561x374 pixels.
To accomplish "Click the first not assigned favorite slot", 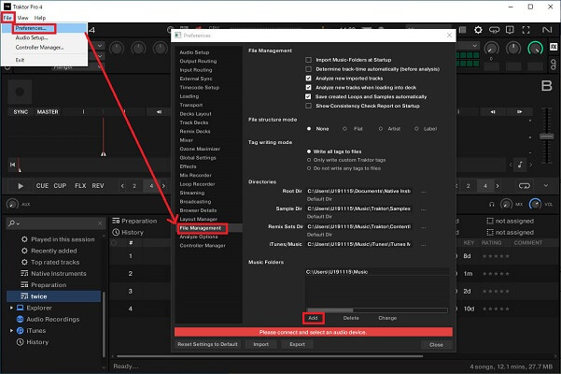I will click(x=511, y=221).
